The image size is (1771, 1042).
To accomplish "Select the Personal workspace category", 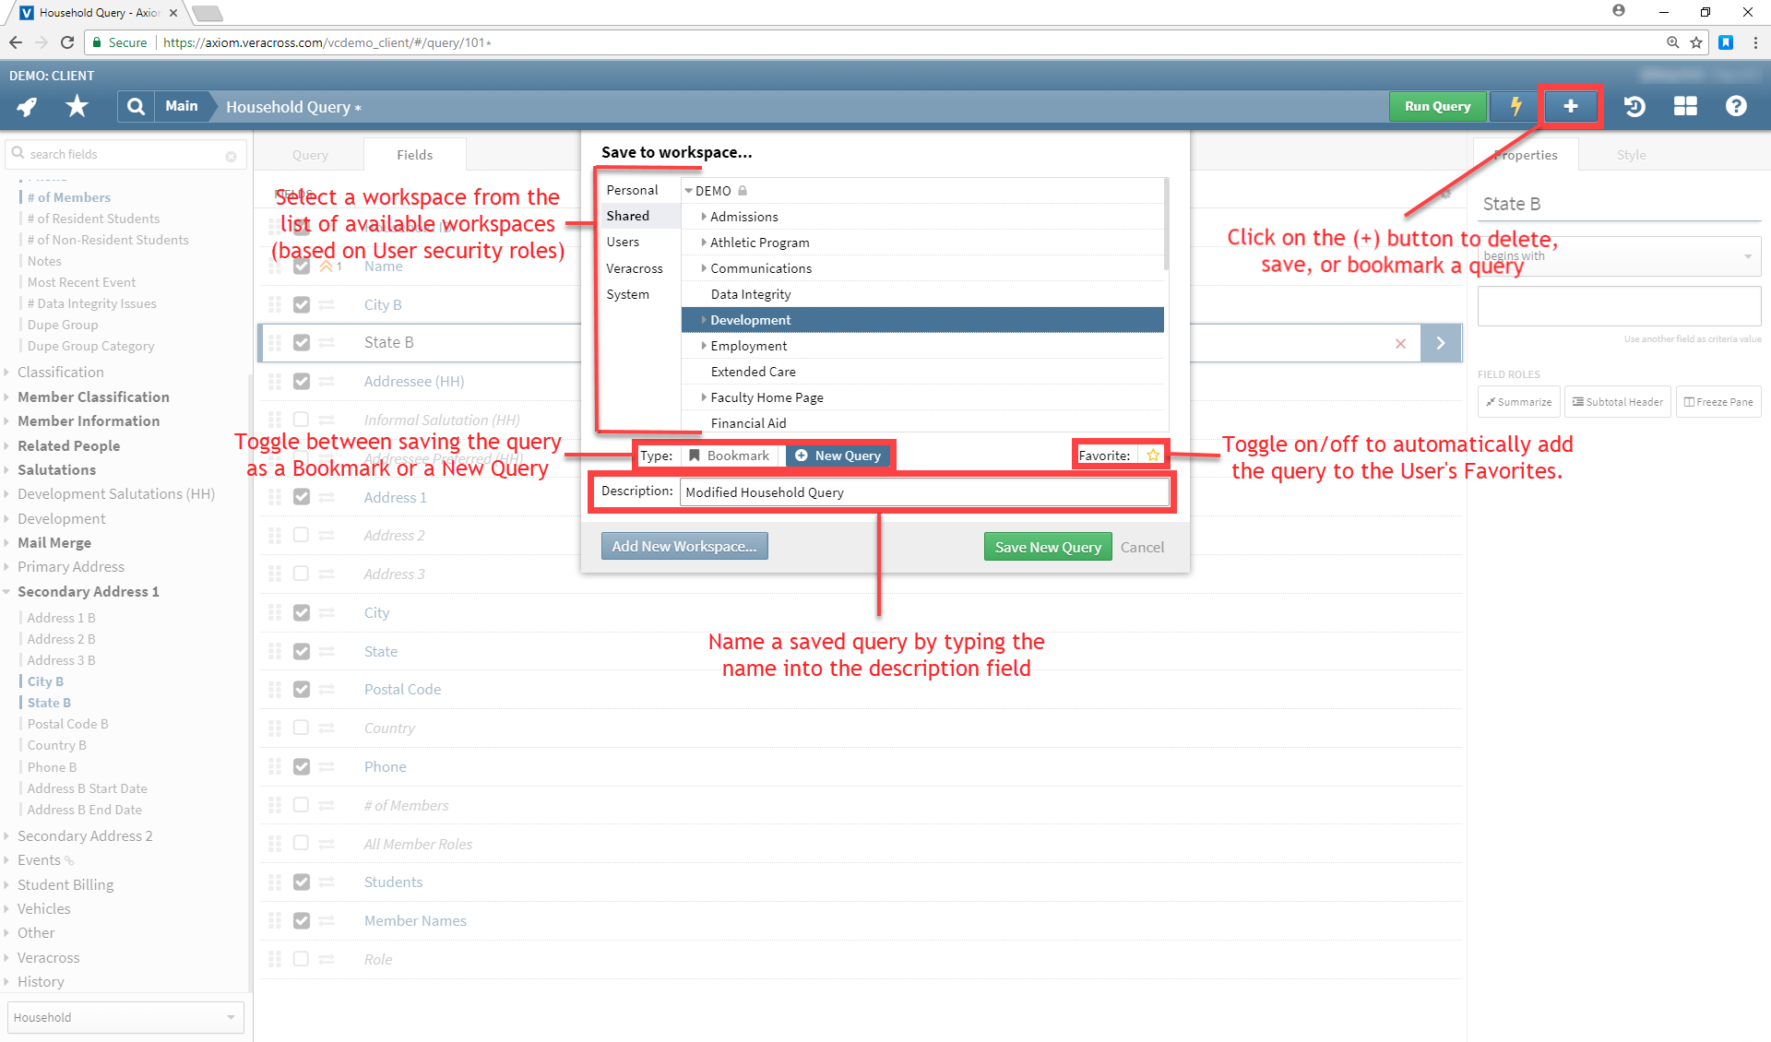I will 633,190.
